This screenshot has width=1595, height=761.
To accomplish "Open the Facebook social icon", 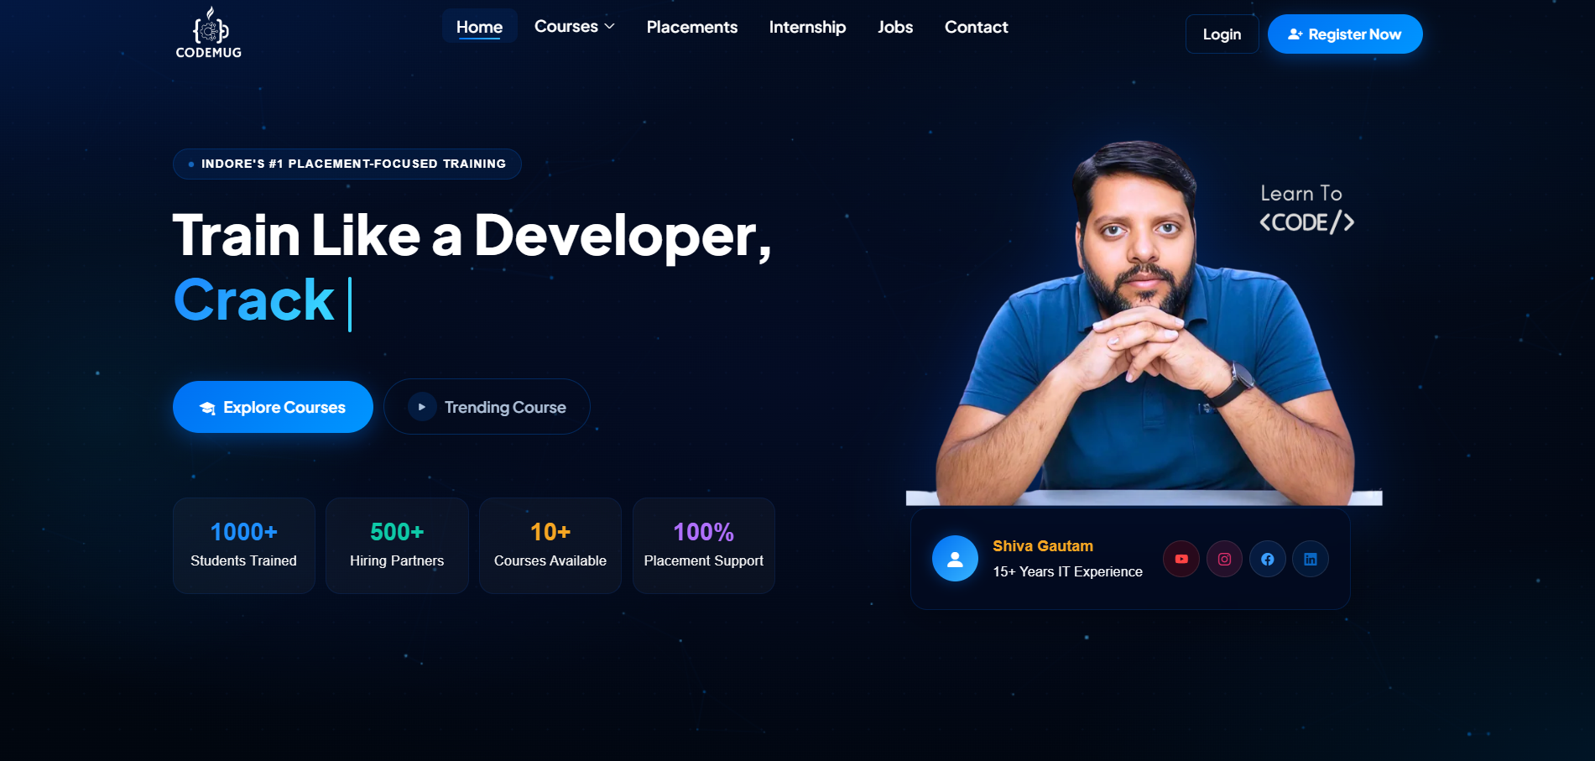I will (1268, 559).
